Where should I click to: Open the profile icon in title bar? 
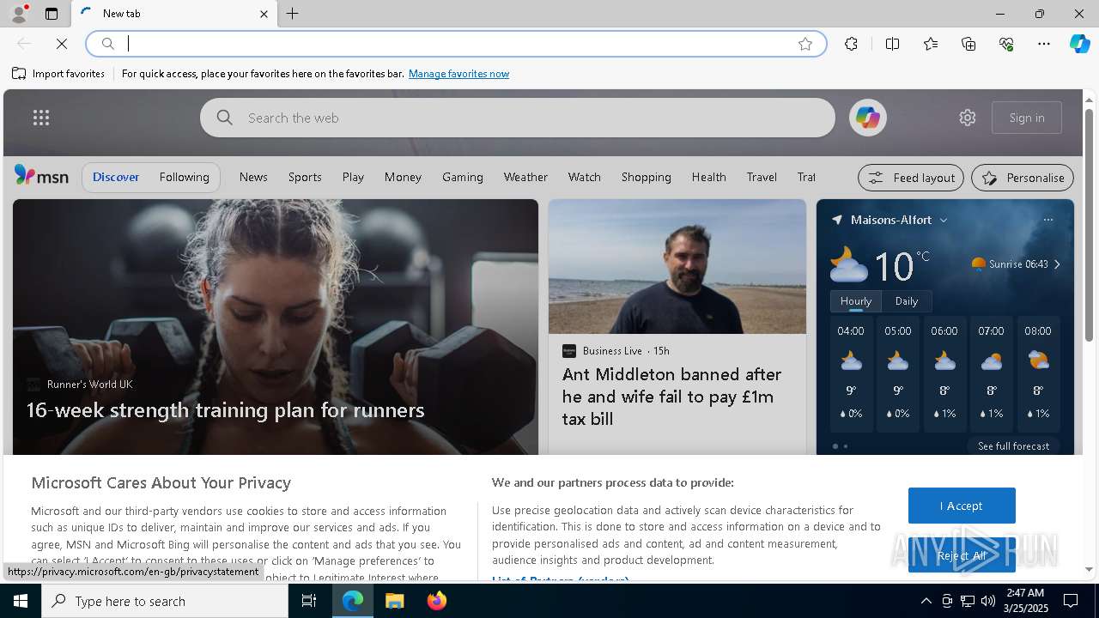(x=18, y=14)
